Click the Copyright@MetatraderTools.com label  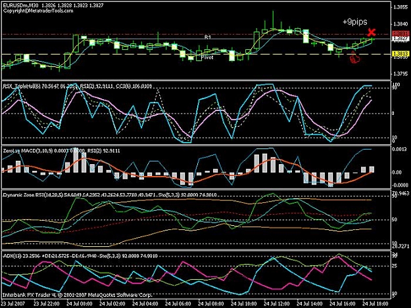tap(38, 11)
